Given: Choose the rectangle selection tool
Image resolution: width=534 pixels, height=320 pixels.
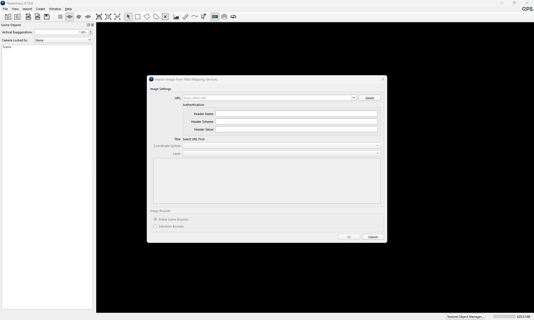Looking at the screenshot, I should tap(138, 17).
